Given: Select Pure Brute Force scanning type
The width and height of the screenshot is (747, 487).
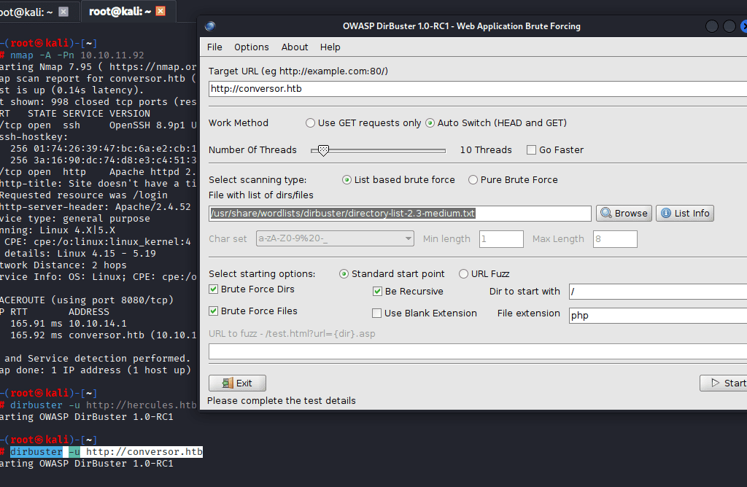Looking at the screenshot, I should coord(473,180).
